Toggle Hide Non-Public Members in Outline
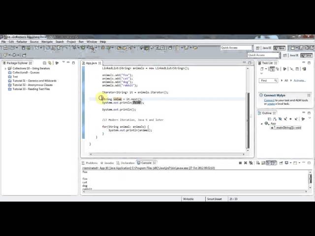This screenshot has width=315, height=236. [290, 119]
